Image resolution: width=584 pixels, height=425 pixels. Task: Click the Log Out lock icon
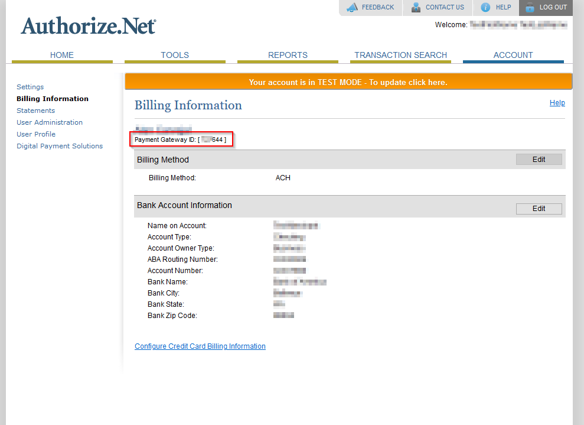(530, 7)
